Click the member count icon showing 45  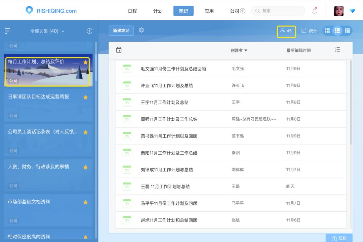[x=286, y=31]
